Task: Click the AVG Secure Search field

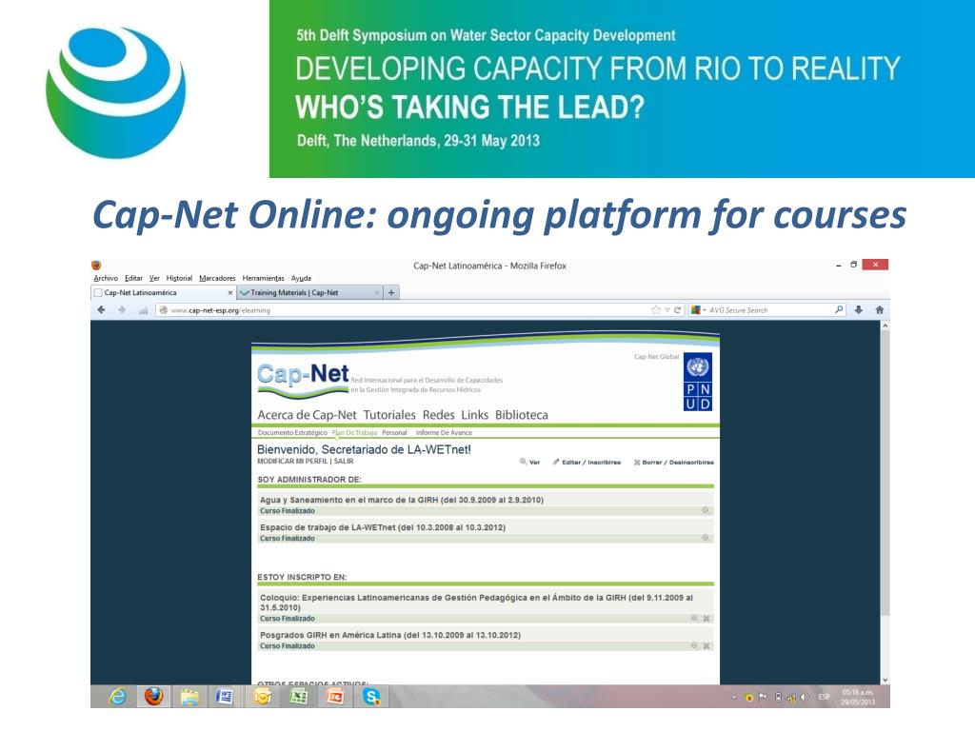Action: tap(769, 309)
